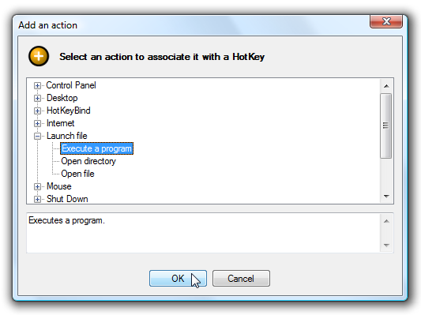The width and height of the screenshot is (421, 315).
Task: Click description box scroll down arrow
Action: [x=386, y=246]
